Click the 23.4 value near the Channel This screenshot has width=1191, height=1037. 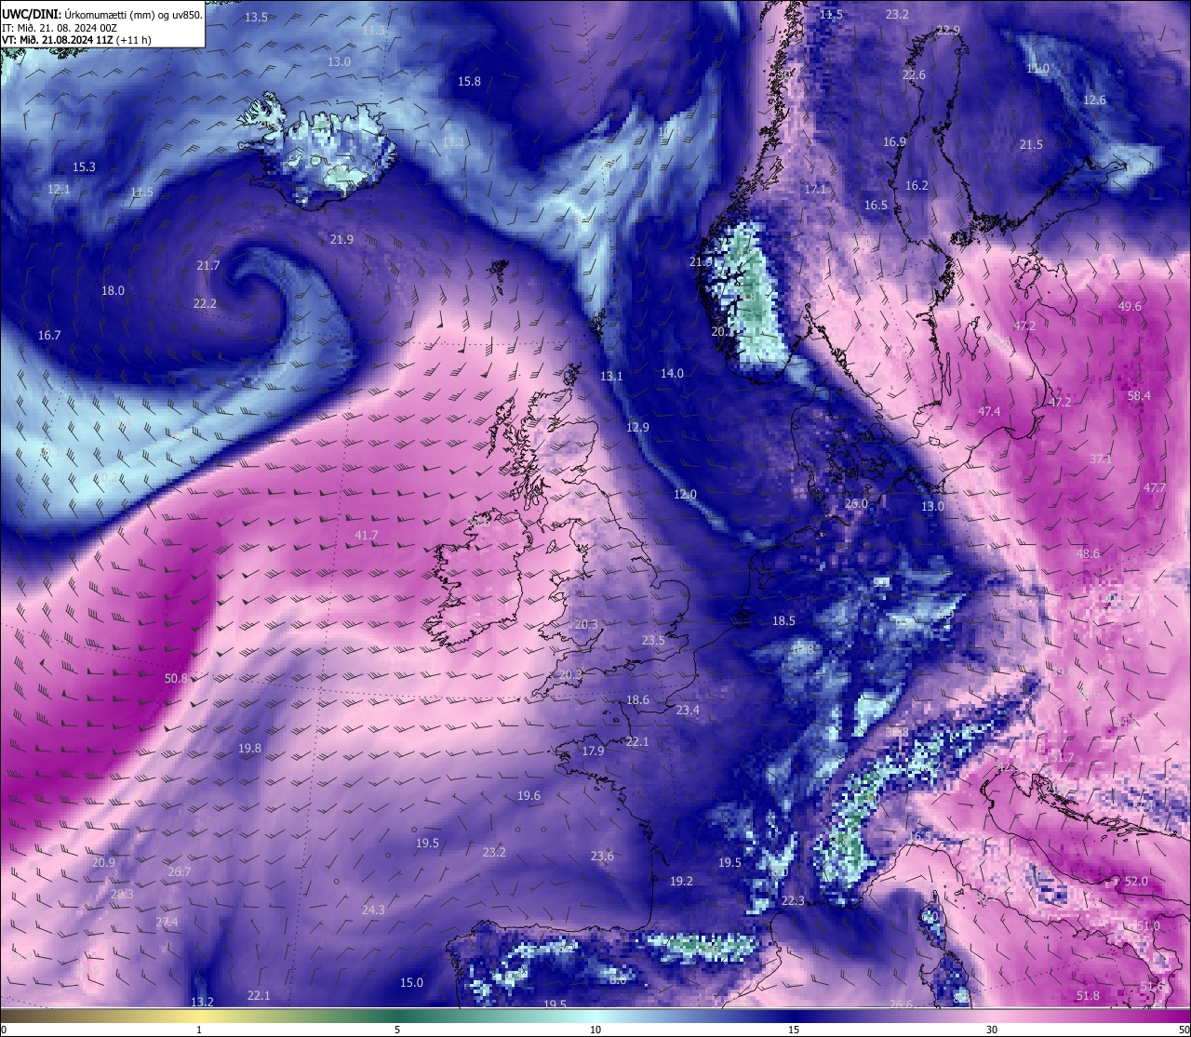(x=688, y=711)
